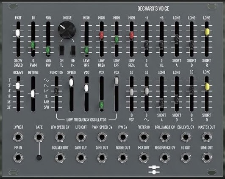Click the 1V/OCT input jack

pyautogui.click(x=18, y=137)
